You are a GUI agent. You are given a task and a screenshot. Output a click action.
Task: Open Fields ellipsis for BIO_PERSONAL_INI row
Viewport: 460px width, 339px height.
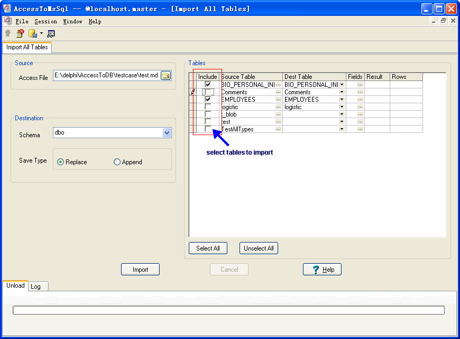(x=360, y=85)
